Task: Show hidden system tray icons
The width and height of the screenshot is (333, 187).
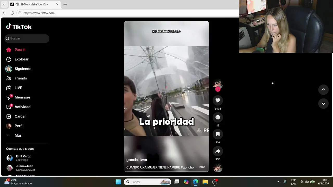Action: pyautogui.click(x=278, y=182)
